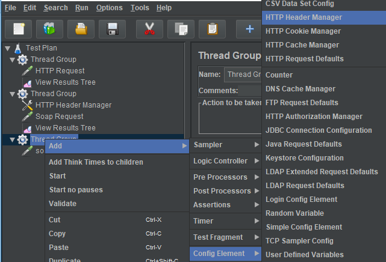Select LDAP Request Defaults entry
Screen dimensions: 386x262
324,186
